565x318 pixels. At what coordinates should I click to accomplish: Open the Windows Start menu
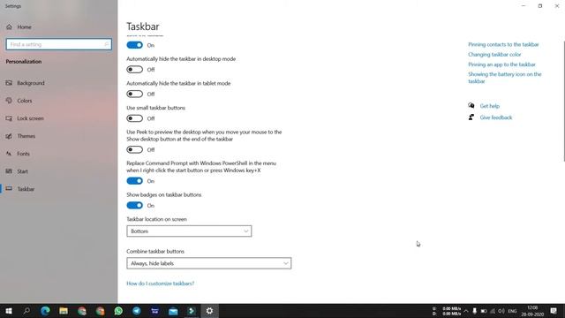tap(9, 311)
